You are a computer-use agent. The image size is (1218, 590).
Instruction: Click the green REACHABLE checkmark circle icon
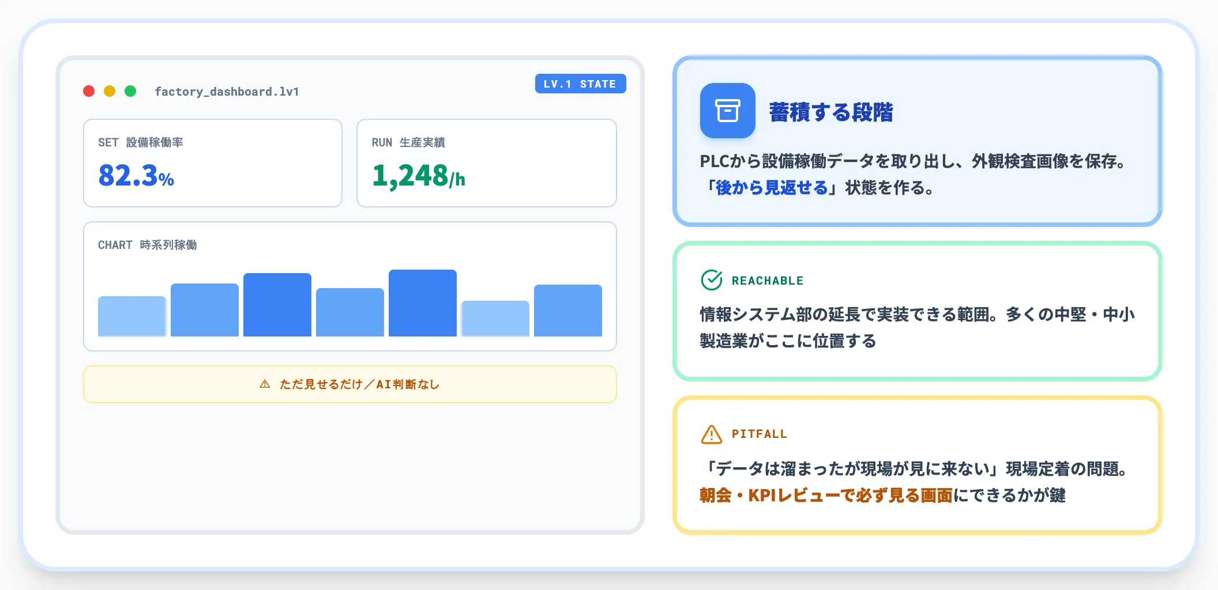pos(712,280)
